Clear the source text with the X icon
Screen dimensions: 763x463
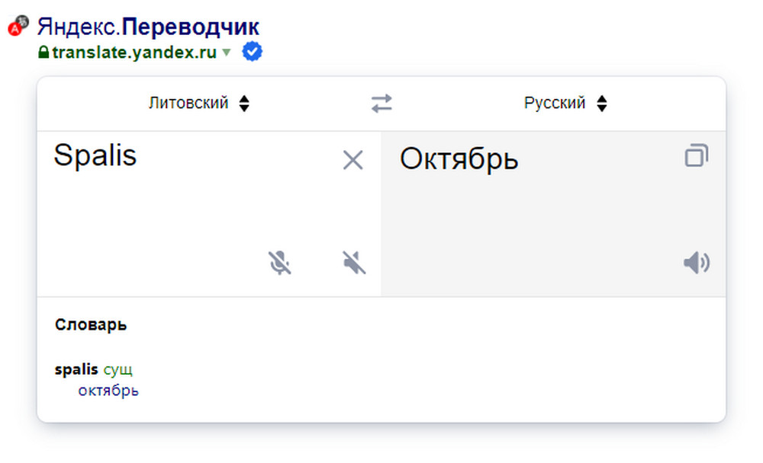[353, 160]
